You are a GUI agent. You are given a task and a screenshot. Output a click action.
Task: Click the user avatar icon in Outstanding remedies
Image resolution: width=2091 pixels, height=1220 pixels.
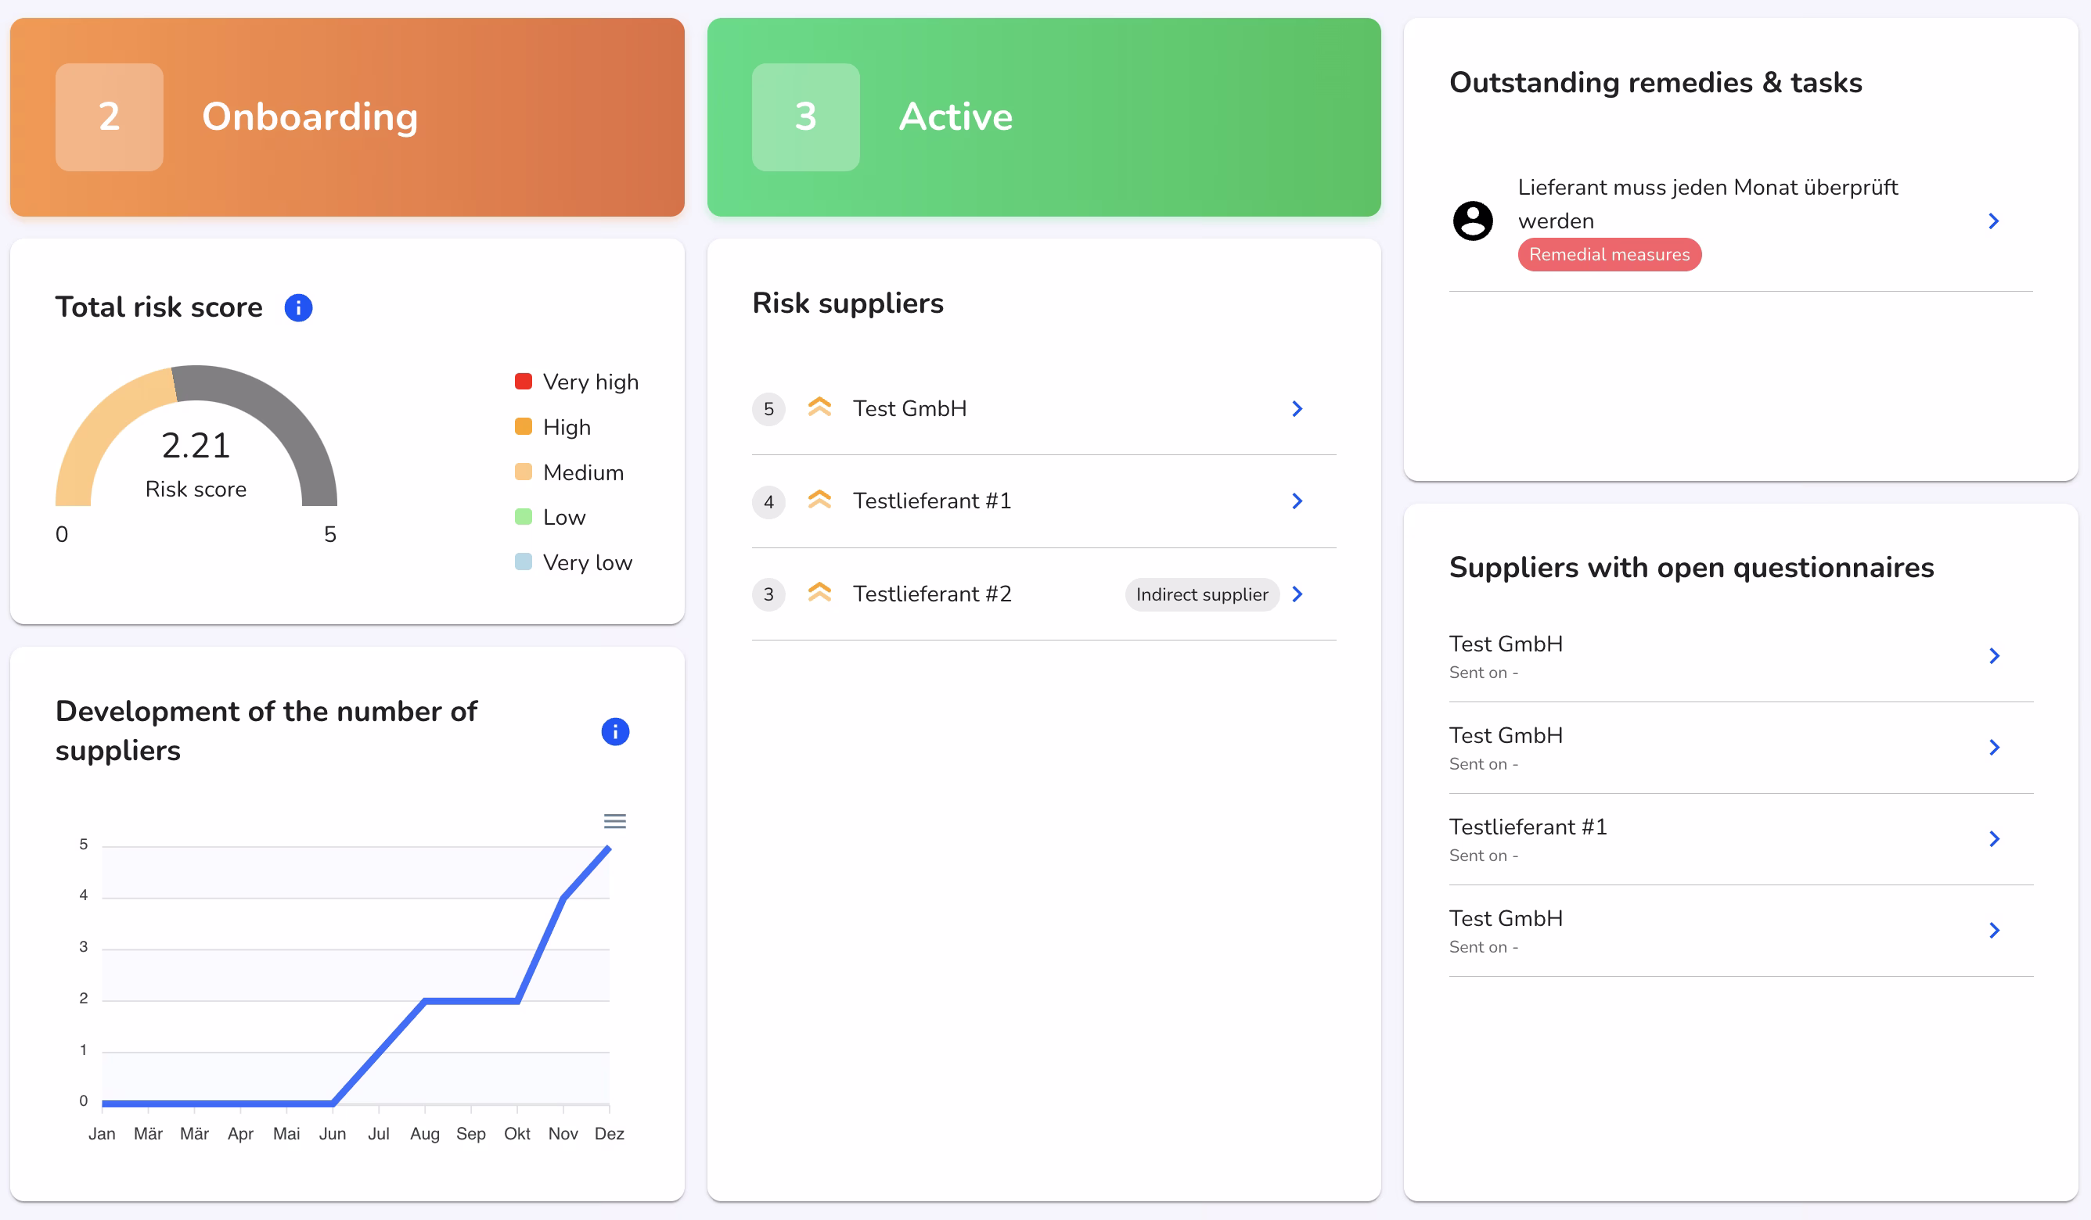[1473, 221]
